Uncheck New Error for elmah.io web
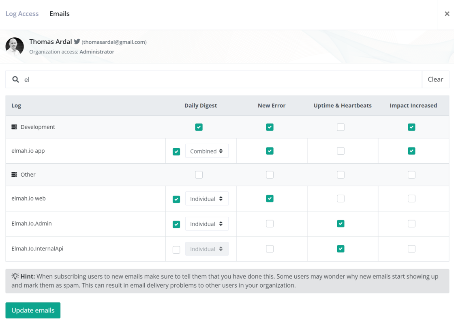Viewport: 454px width, 327px height. (270, 199)
